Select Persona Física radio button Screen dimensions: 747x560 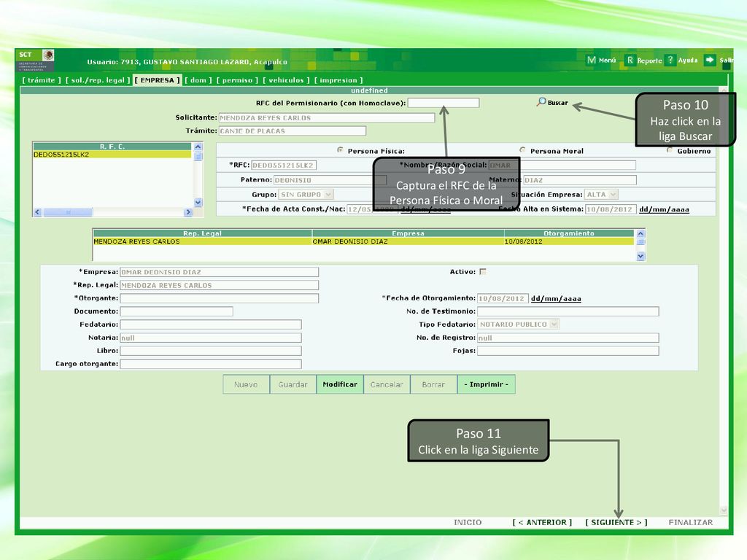[x=340, y=150]
